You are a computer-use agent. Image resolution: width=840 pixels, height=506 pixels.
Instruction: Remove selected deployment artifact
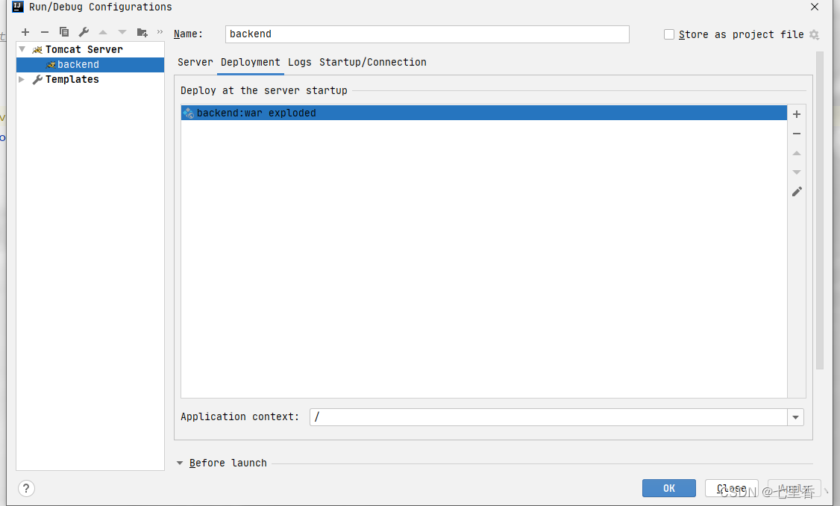coord(797,134)
